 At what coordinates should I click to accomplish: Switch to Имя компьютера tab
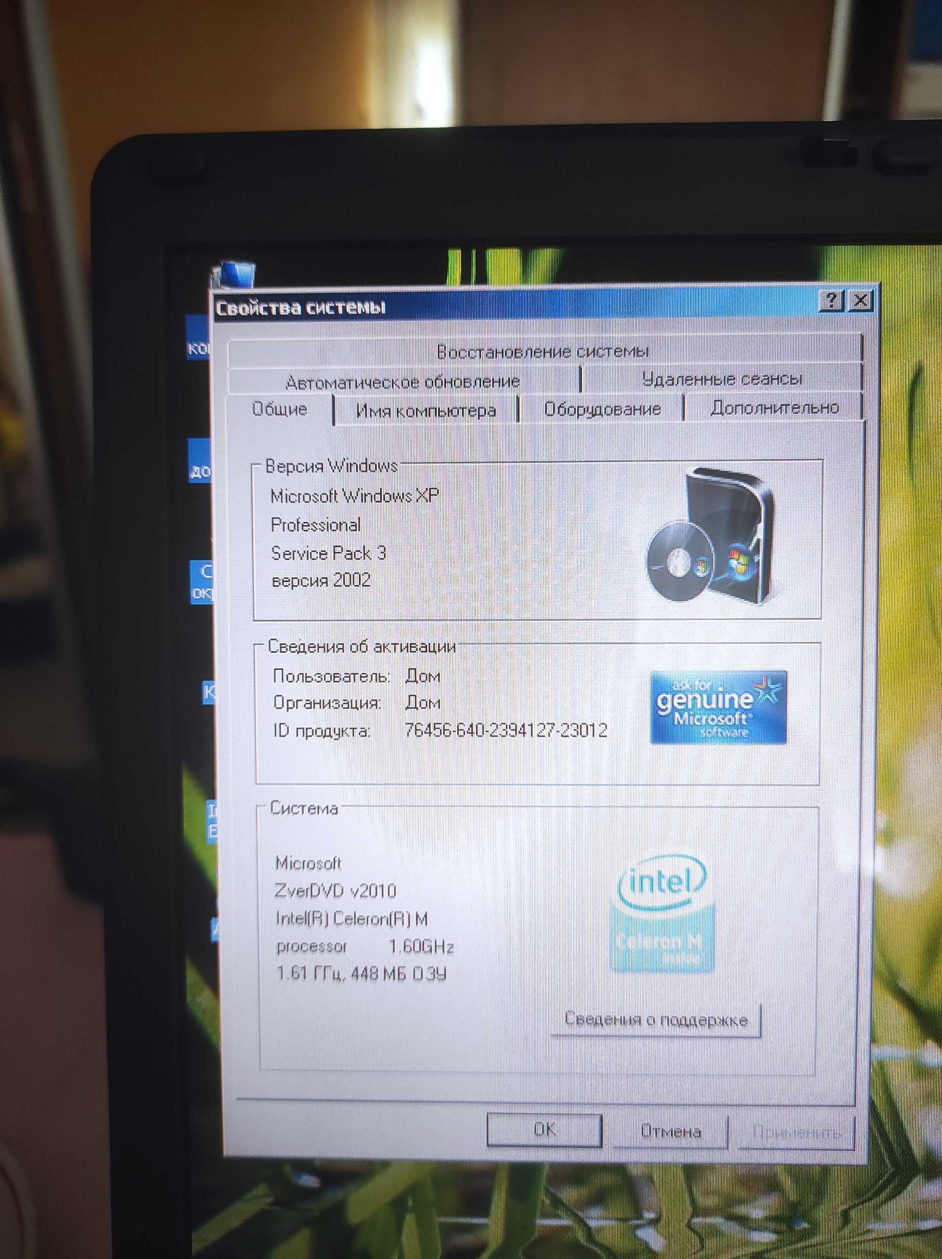(426, 410)
